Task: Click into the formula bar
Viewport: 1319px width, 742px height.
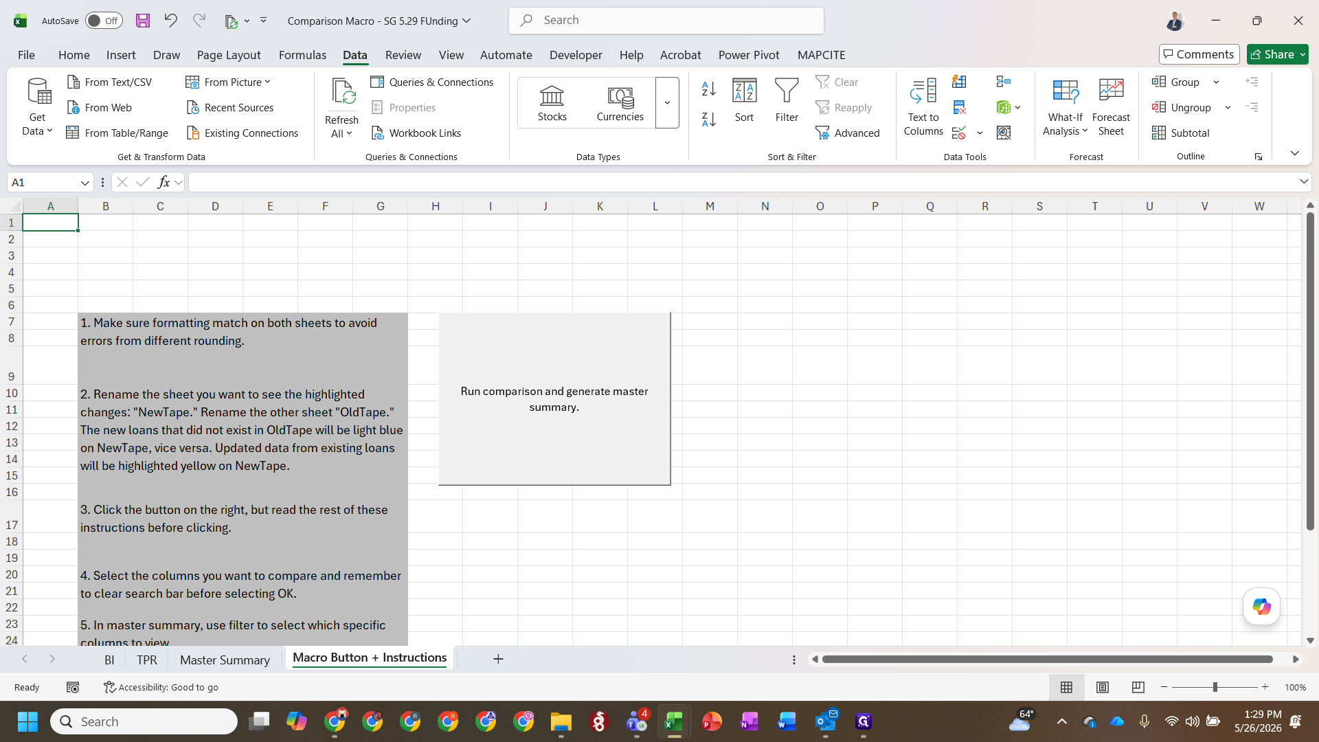Action: [x=742, y=182]
